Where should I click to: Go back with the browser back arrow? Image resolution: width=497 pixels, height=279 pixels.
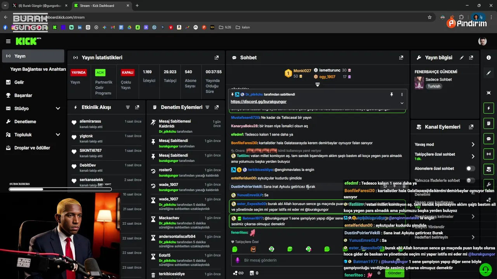[5, 17]
